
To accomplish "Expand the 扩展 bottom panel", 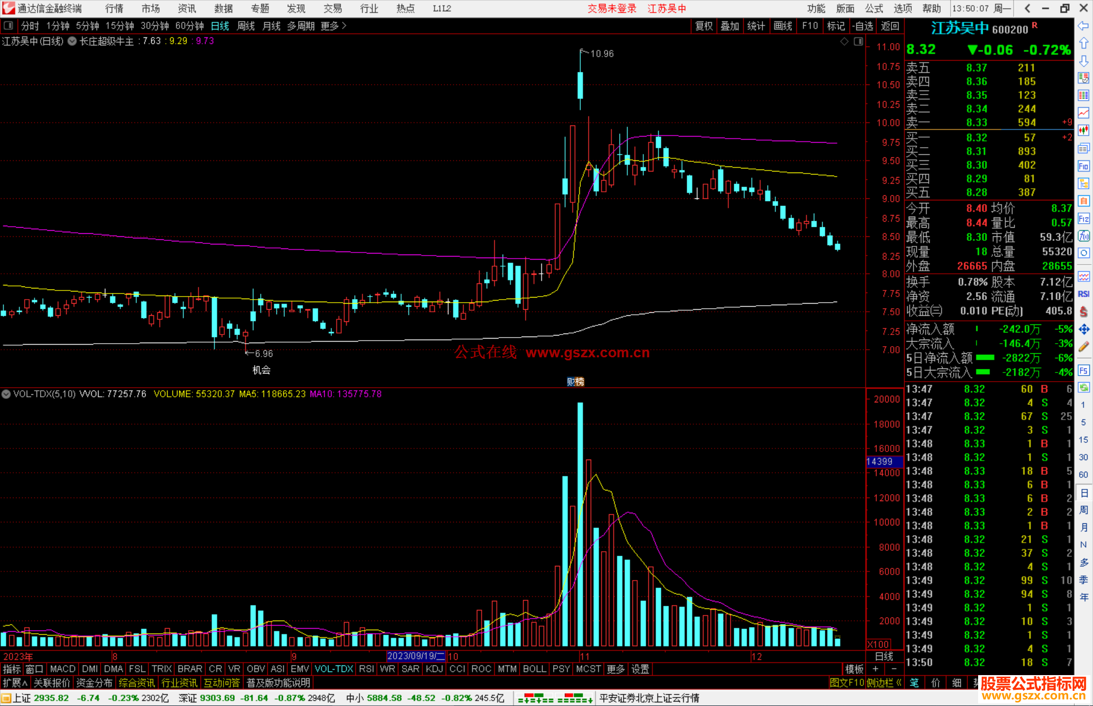I will 15,683.
